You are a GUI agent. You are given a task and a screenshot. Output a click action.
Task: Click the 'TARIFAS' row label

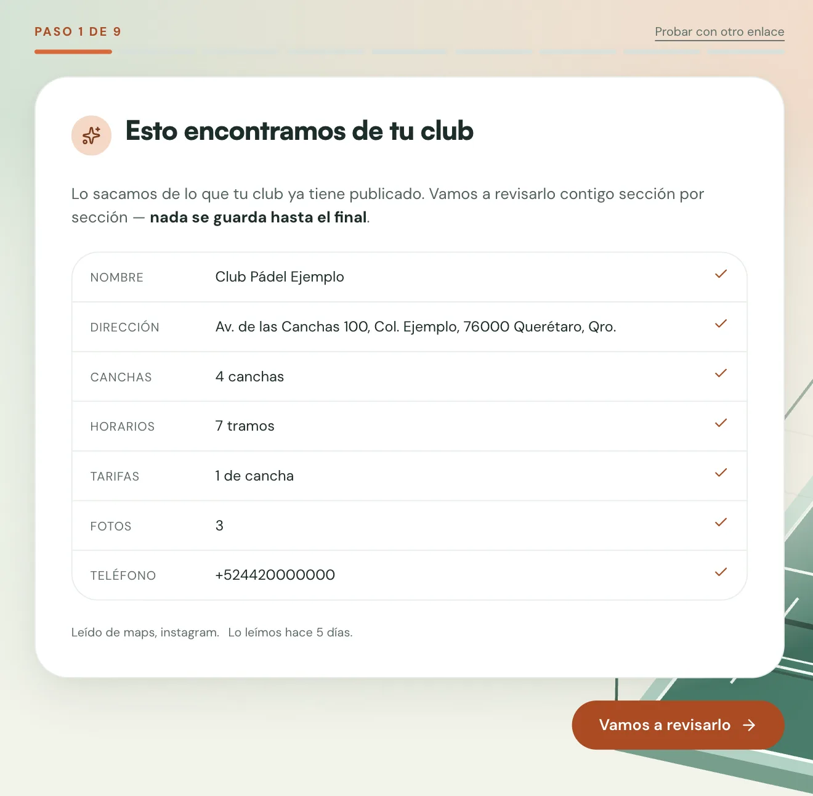click(115, 476)
